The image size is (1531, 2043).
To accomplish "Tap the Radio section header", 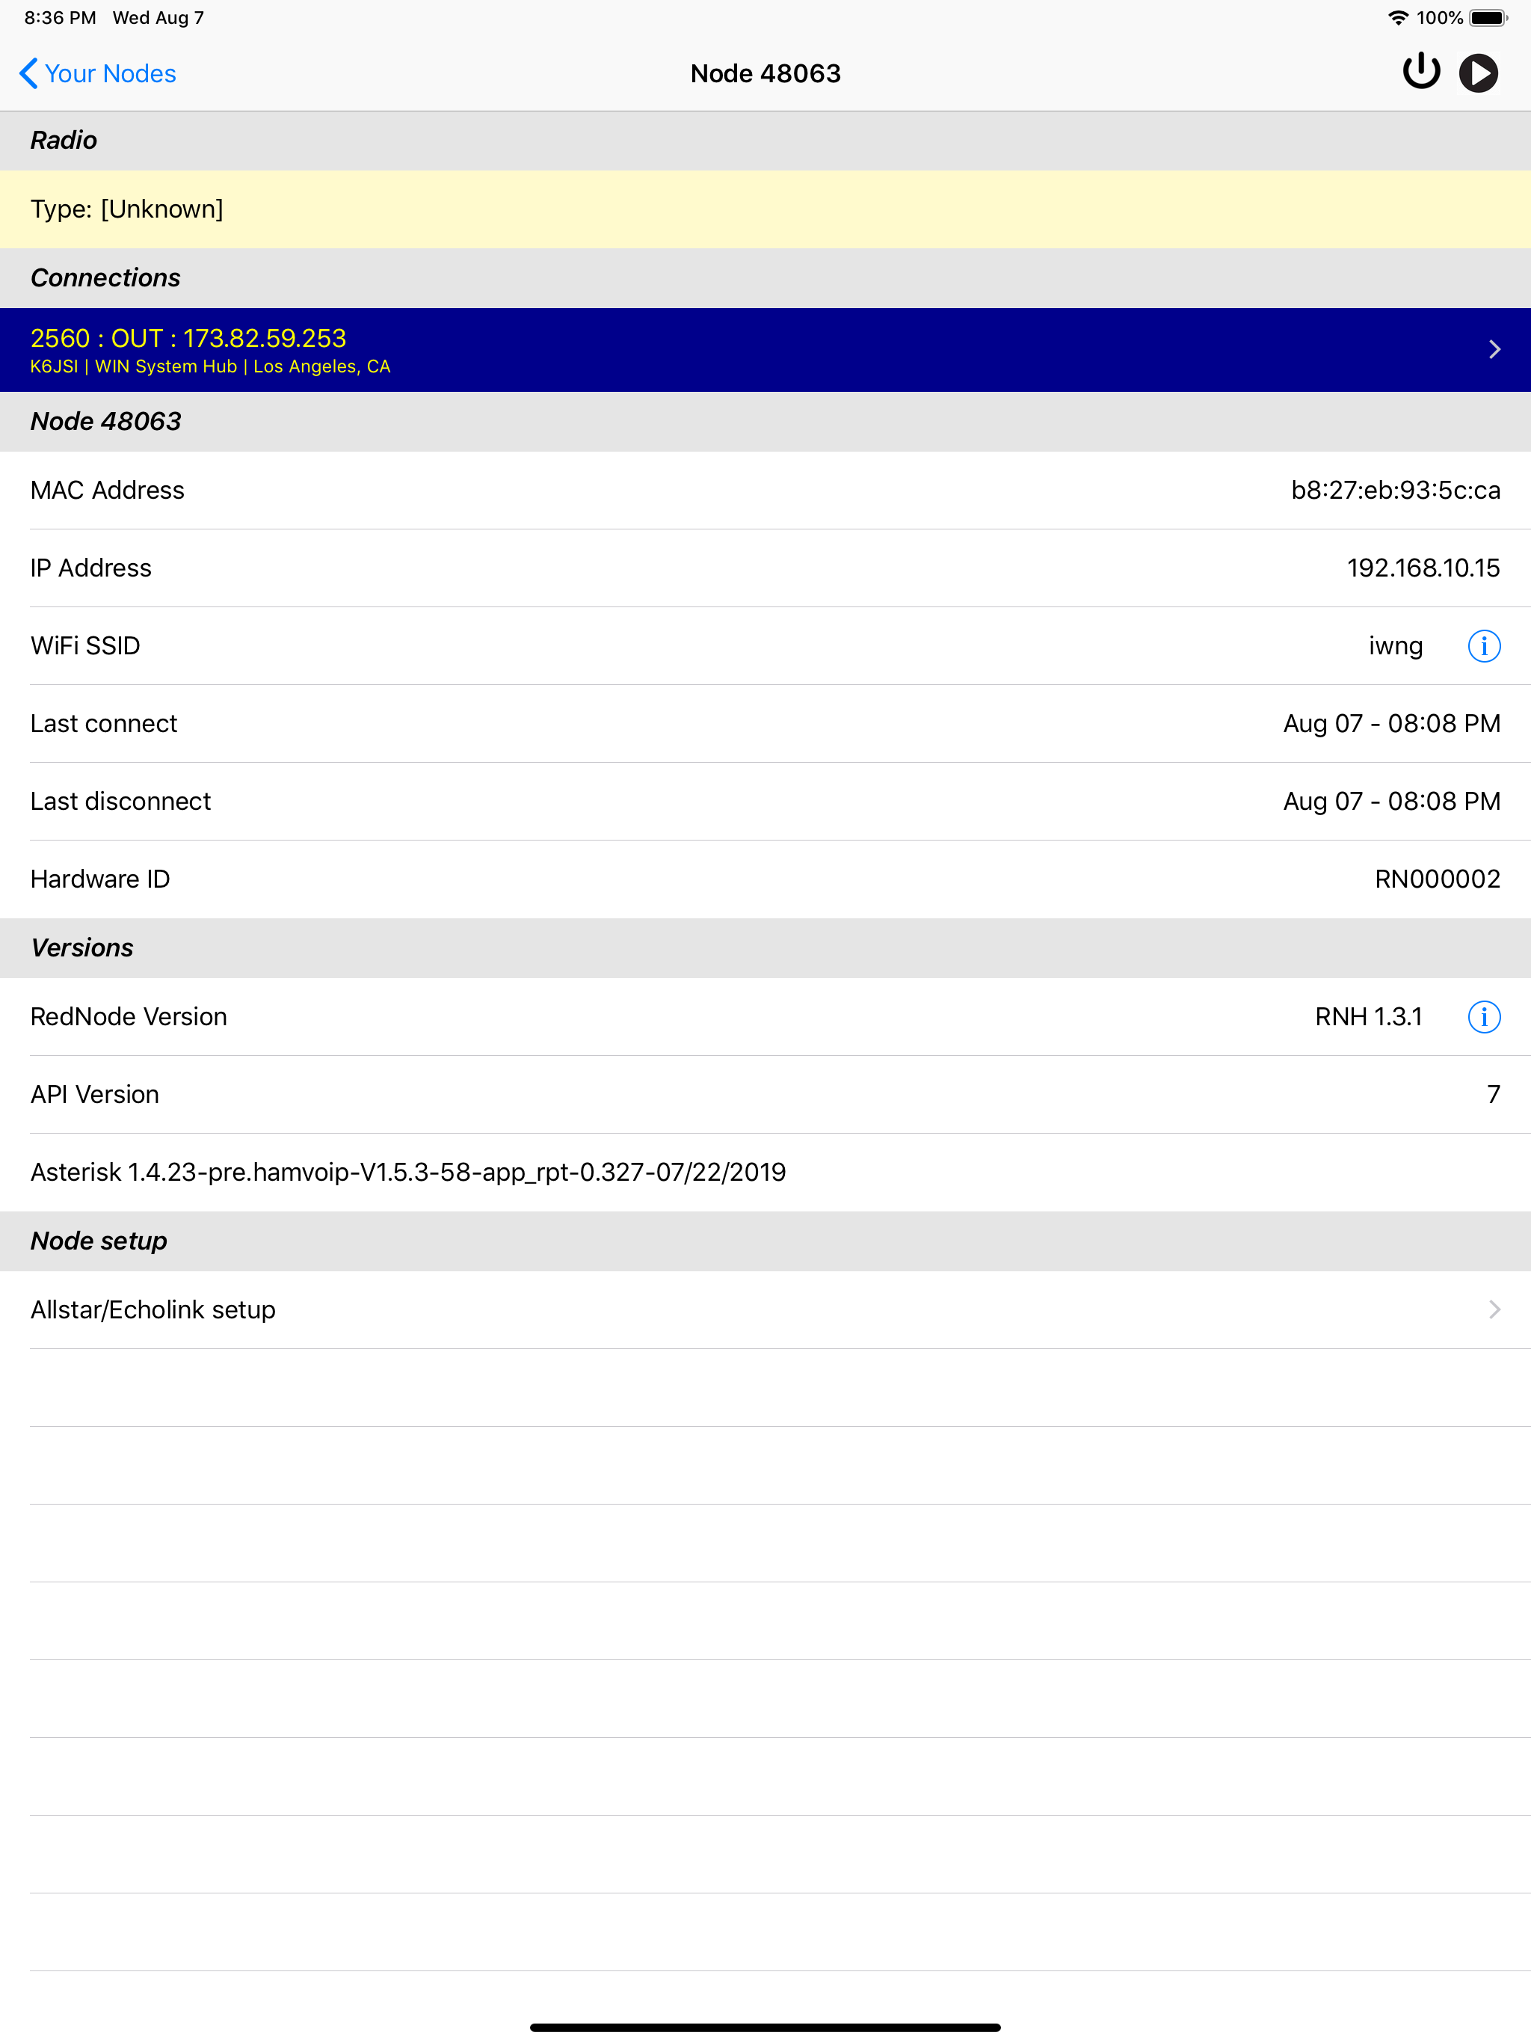I will click(x=765, y=141).
